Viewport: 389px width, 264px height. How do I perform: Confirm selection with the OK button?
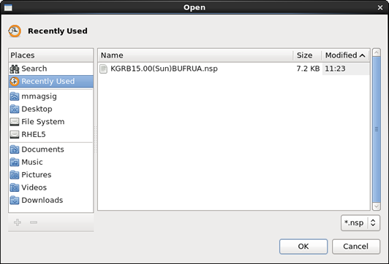[303, 246]
